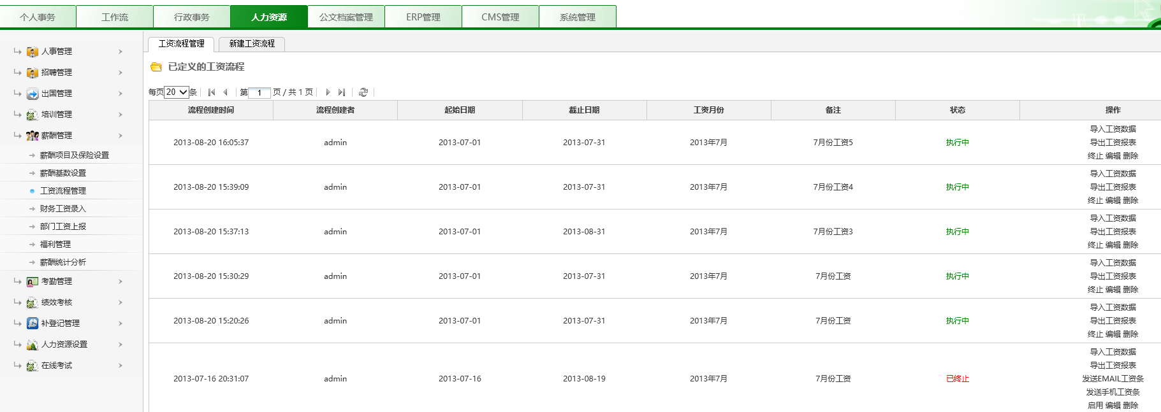Refresh the salary process list
This screenshot has height=412, width=1161.
click(363, 92)
